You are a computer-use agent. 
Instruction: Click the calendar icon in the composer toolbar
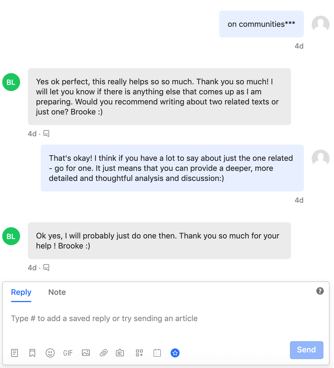tap(157, 353)
